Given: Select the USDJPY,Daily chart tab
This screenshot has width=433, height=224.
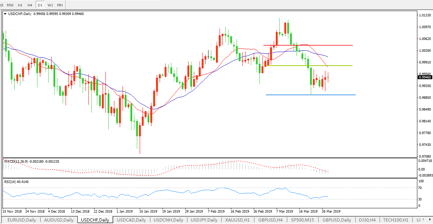Looking at the screenshot, I should point(203,220).
